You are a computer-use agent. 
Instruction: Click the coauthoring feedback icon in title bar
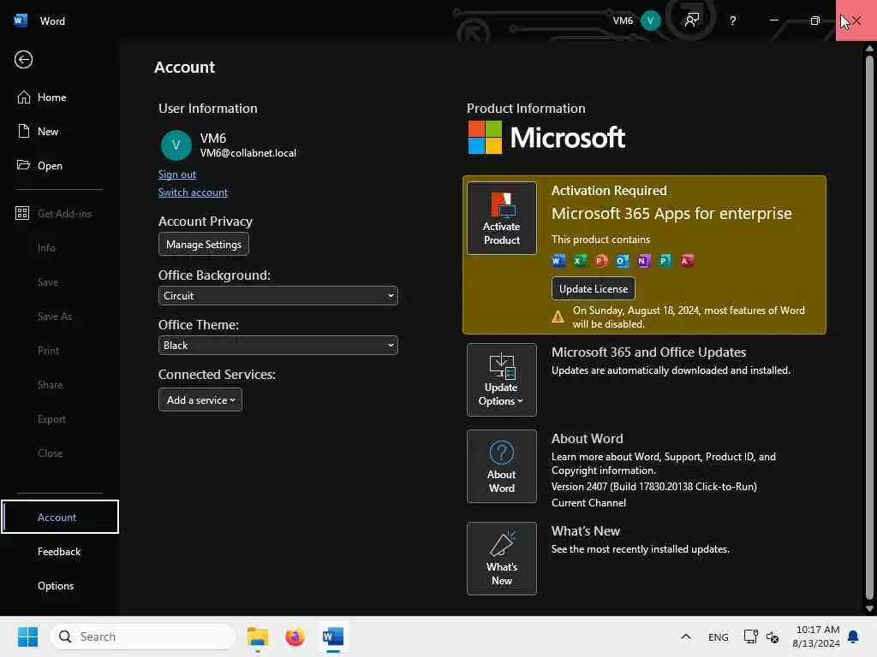tap(692, 21)
